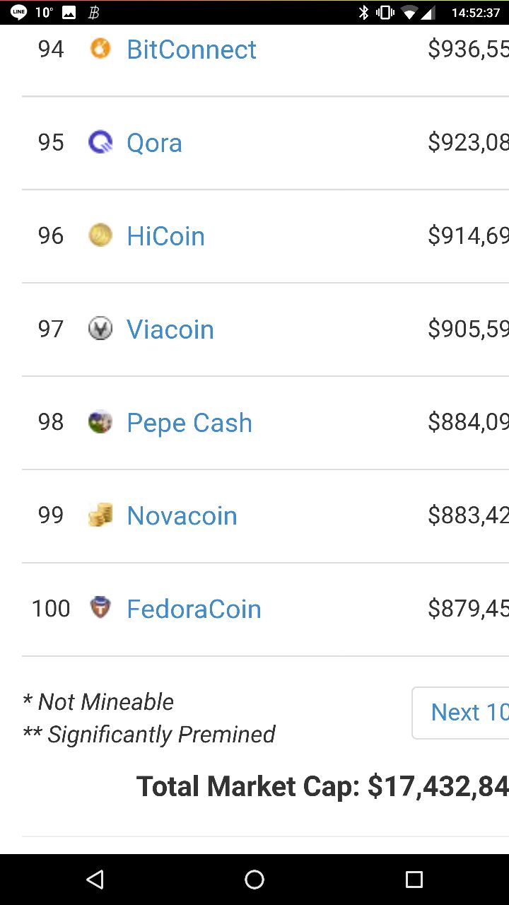Tap the BitConnect coin icon
The width and height of the screenshot is (509, 905).
(x=100, y=49)
